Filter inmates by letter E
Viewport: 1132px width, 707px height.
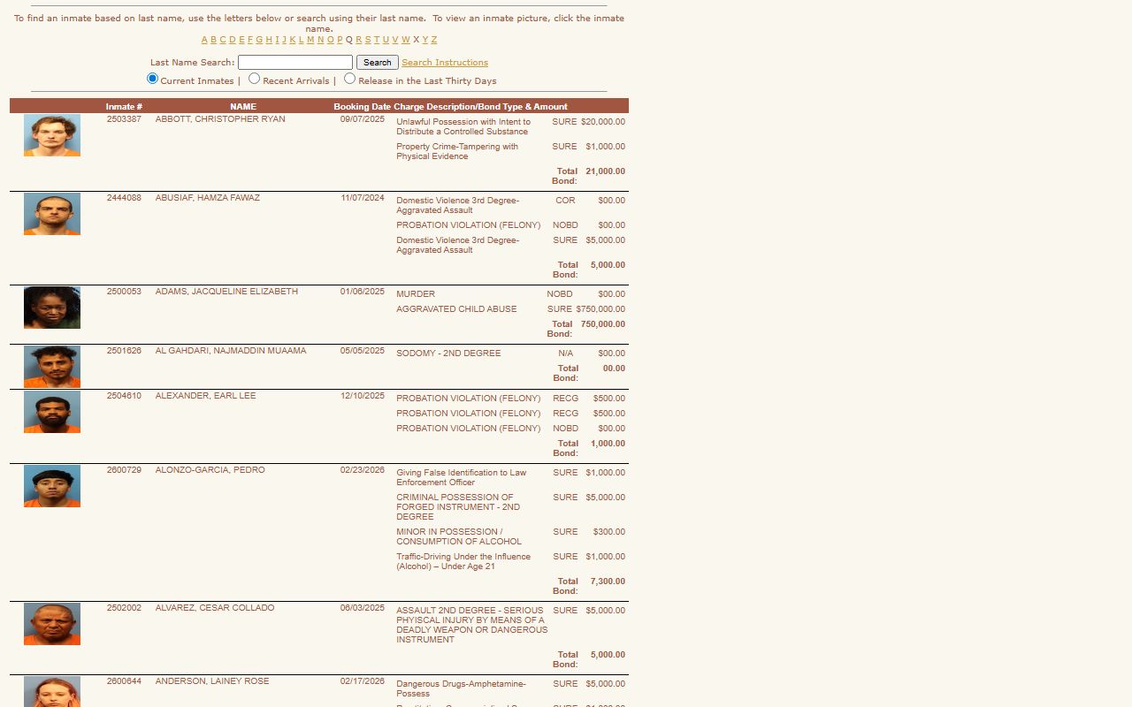click(241, 40)
